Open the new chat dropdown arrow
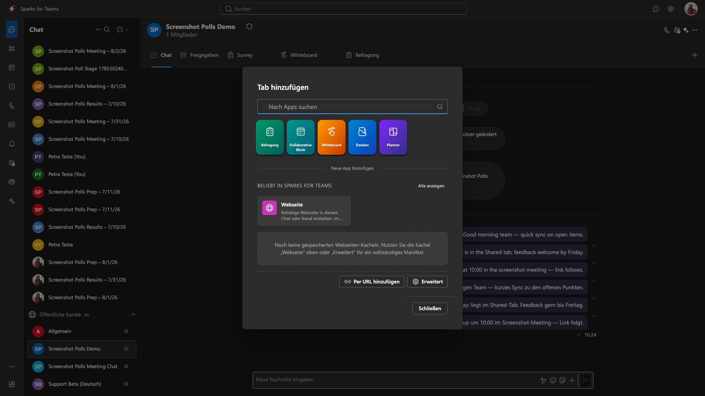The image size is (705, 396). tap(127, 29)
